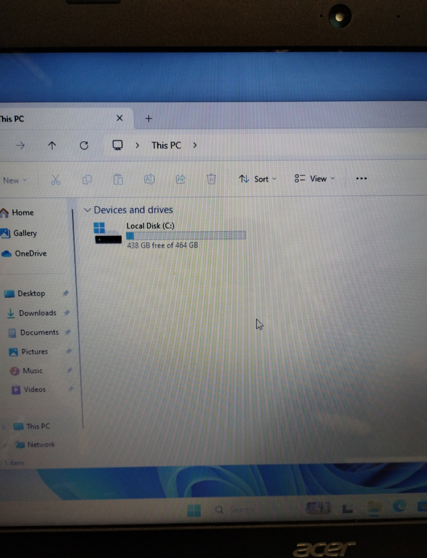Open the pinned Documents folder
The image size is (427, 558).
tap(33, 333)
